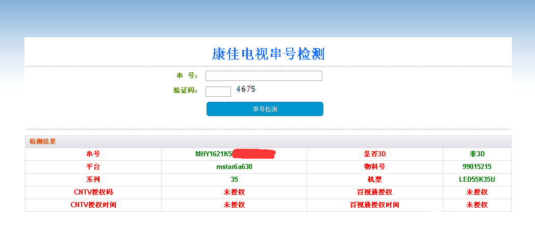Click the 系列 label cell

93,180
